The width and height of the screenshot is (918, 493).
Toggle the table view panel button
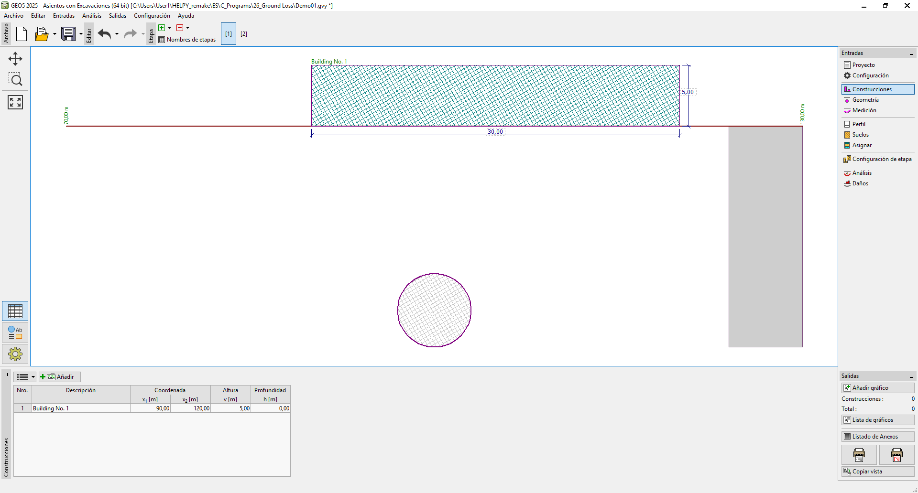click(x=15, y=311)
